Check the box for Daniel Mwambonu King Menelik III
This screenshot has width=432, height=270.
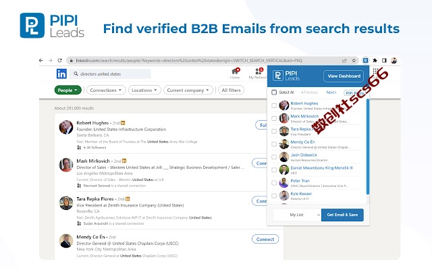pyautogui.click(x=274, y=170)
